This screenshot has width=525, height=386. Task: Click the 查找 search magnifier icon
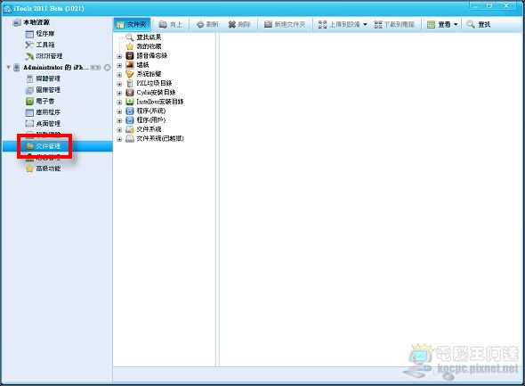point(471,24)
